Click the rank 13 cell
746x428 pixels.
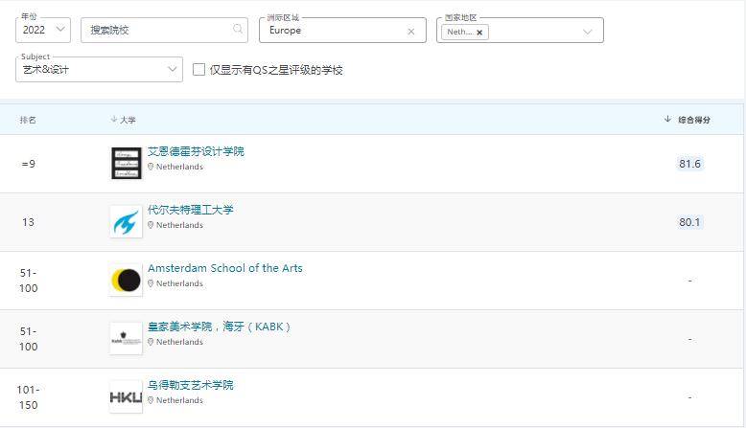[28, 222]
